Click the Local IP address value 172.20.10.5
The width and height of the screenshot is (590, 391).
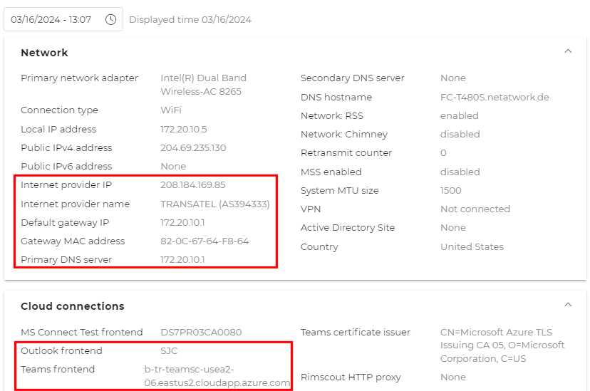(x=184, y=130)
